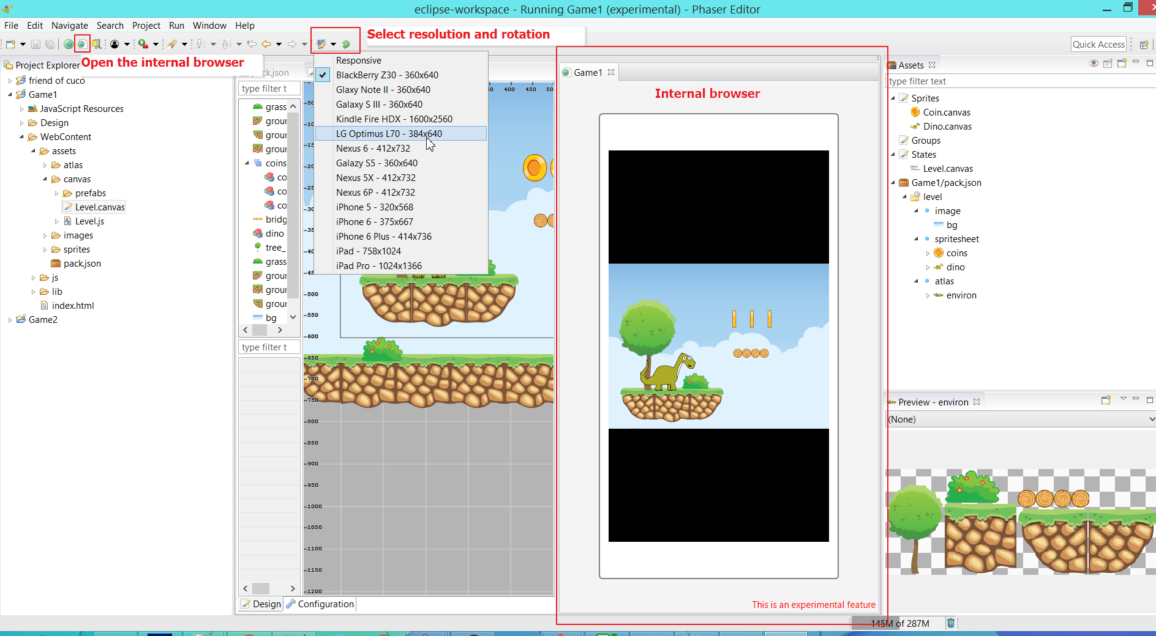Expand the prefabs folder

pyautogui.click(x=56, y=193)
